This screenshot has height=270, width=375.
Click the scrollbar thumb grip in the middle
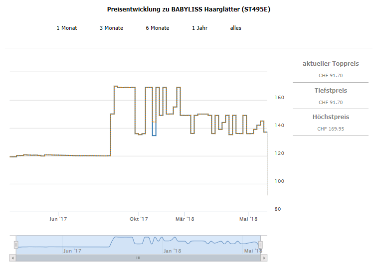click(x=138, y=258)
